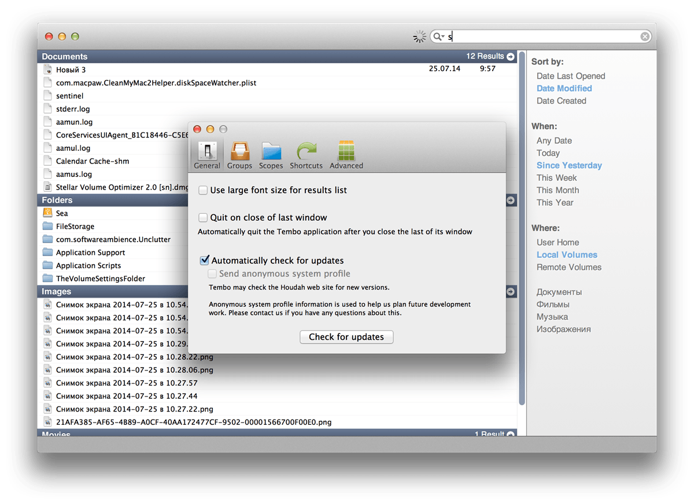Select image Снимок экрана 10.27.44
The image size is (694, 504).
coord(278,396)
